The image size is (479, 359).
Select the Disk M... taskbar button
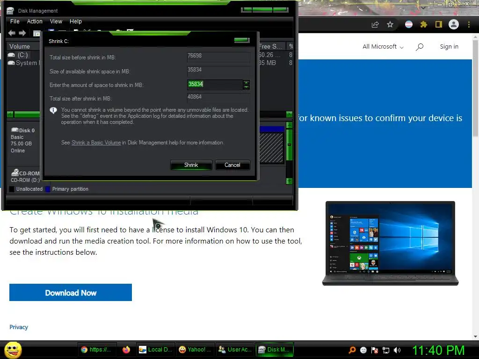pos(274,350)
